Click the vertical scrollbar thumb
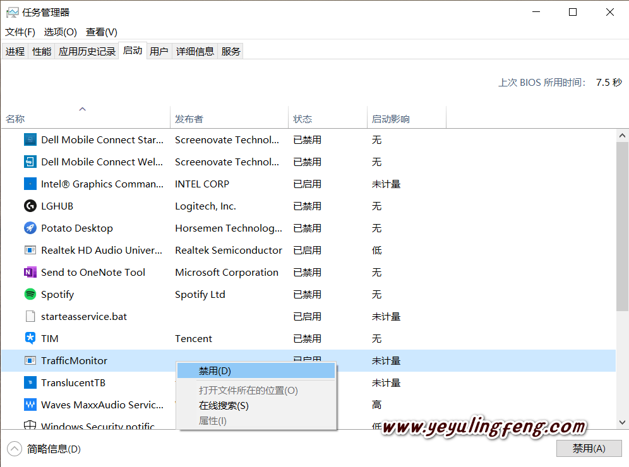 click(x=622, y=226)
